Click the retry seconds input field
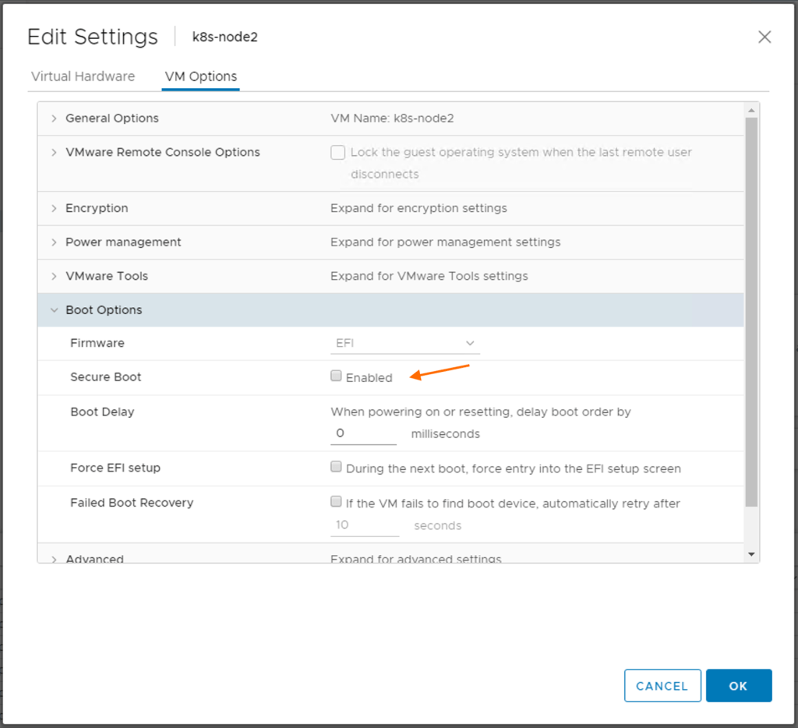This screenshot has width=798, height=728. (365, 525)
